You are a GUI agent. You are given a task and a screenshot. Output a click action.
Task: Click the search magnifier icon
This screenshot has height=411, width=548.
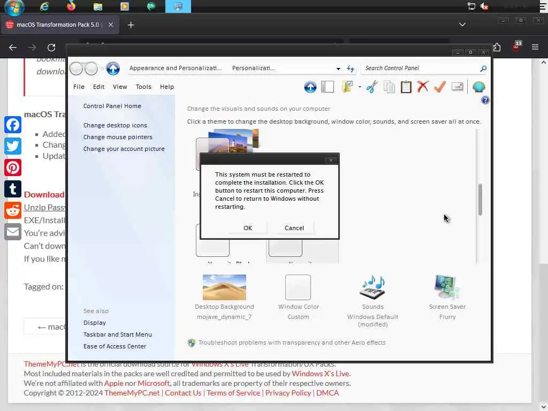point(483,68)
